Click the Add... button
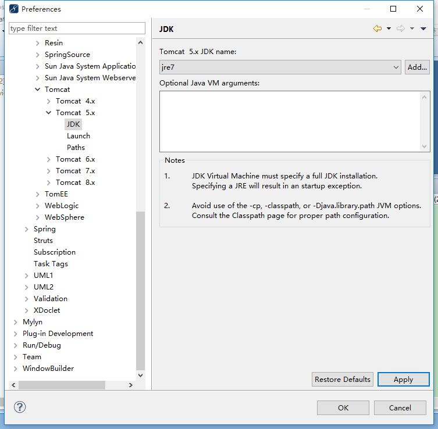 pos(417,67)
